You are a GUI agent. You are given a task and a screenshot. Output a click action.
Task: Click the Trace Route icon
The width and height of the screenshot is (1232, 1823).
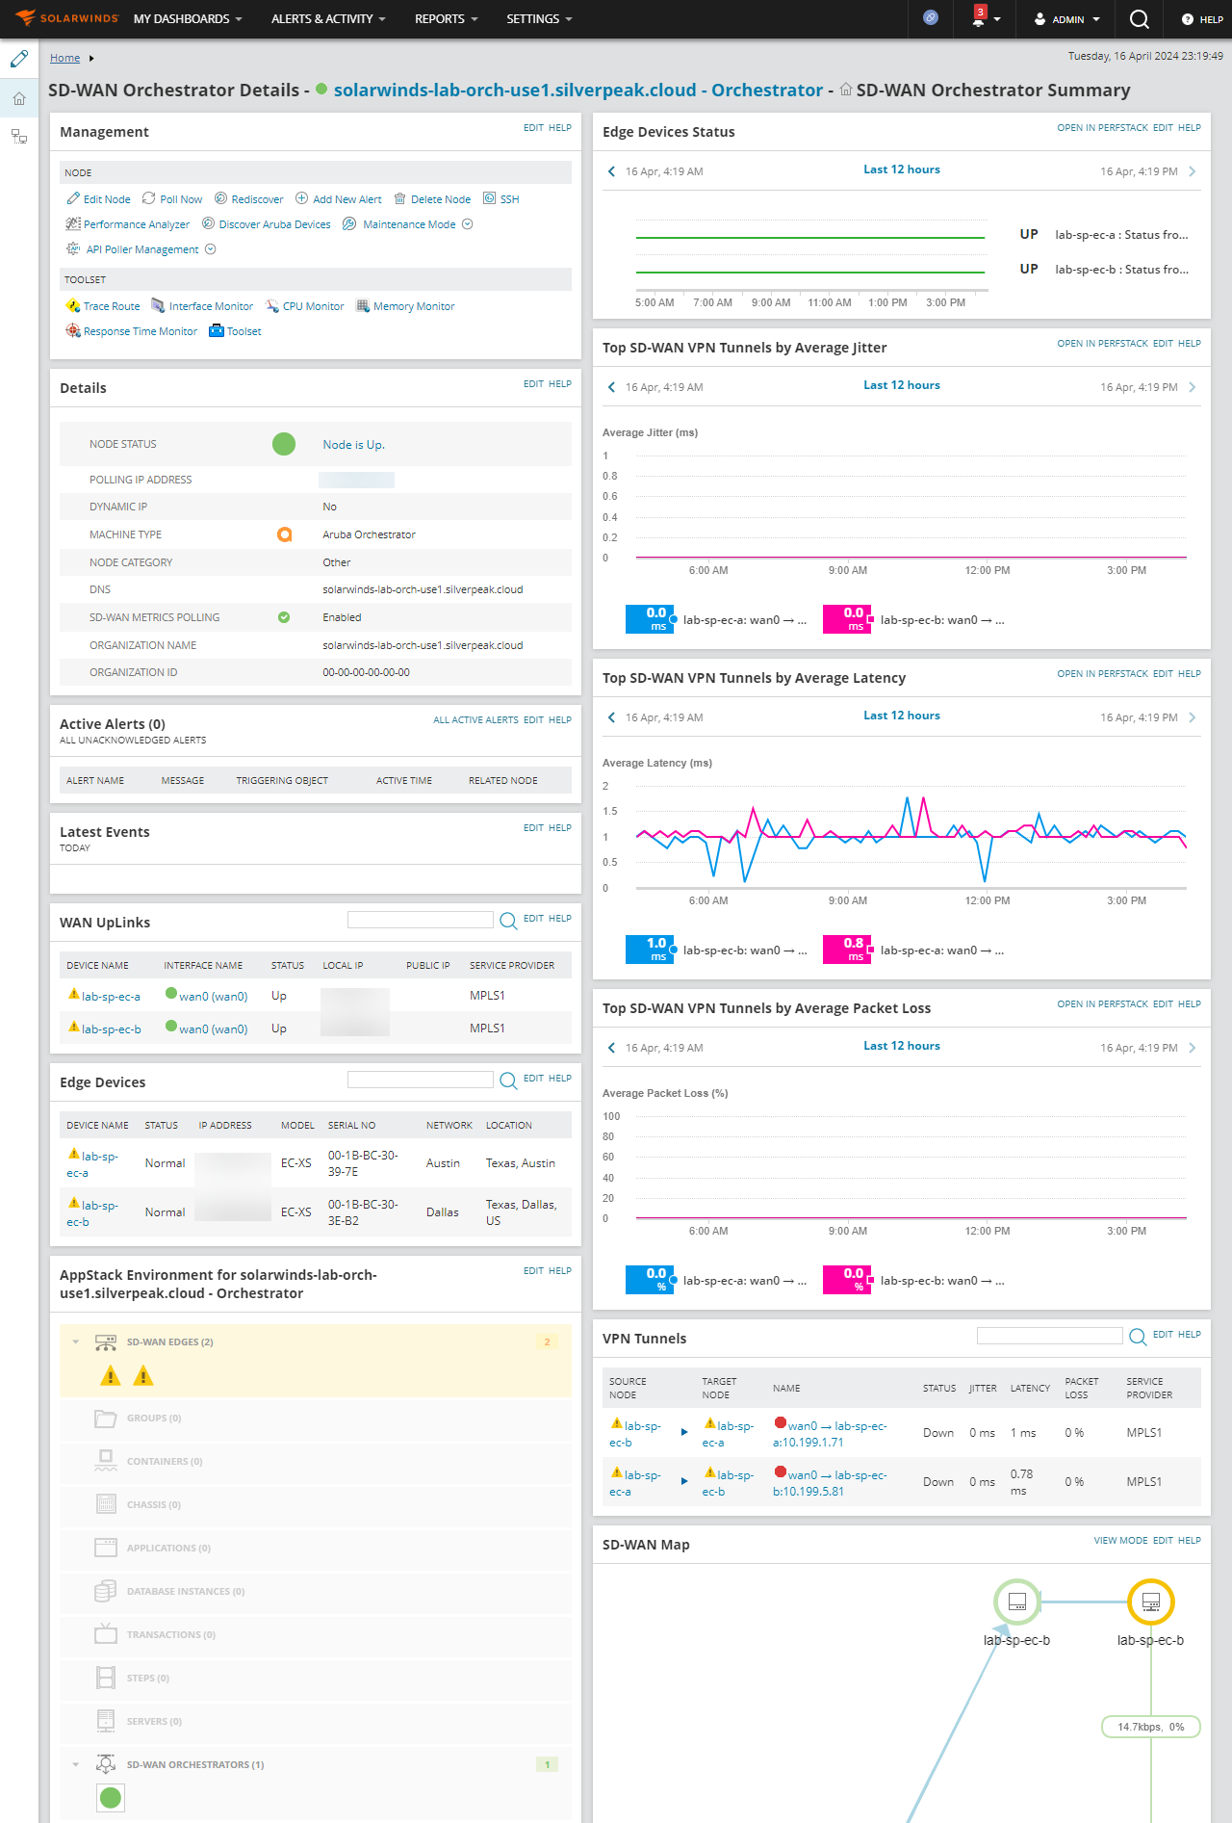[x=73, y=305]
